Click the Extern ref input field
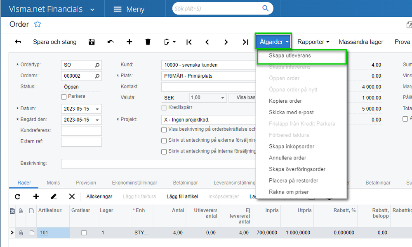This screenshot has width=412, height=247. 82,142
